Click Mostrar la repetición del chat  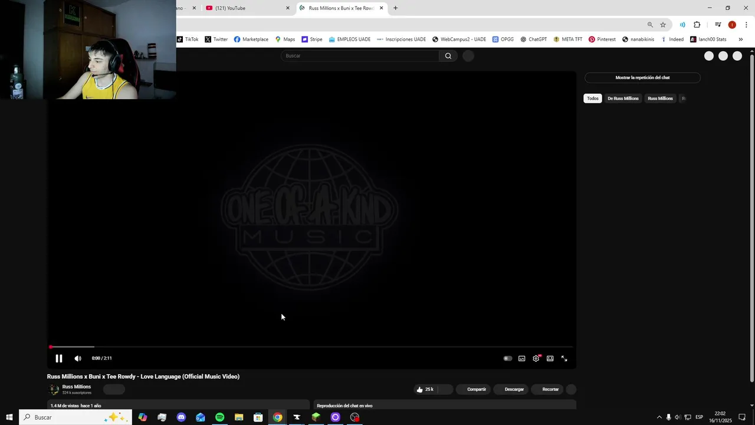coord(642,77)
